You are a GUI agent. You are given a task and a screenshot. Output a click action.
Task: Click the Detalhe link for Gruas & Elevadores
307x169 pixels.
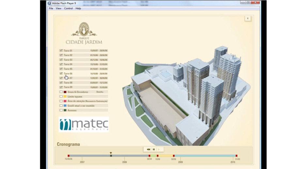click(100, 92)
